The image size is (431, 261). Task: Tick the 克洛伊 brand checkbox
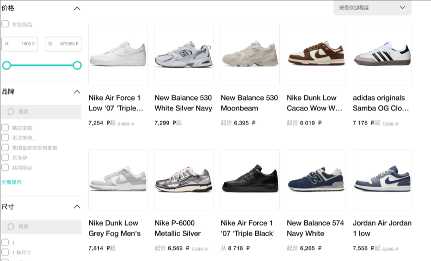(x=5, y=157)
